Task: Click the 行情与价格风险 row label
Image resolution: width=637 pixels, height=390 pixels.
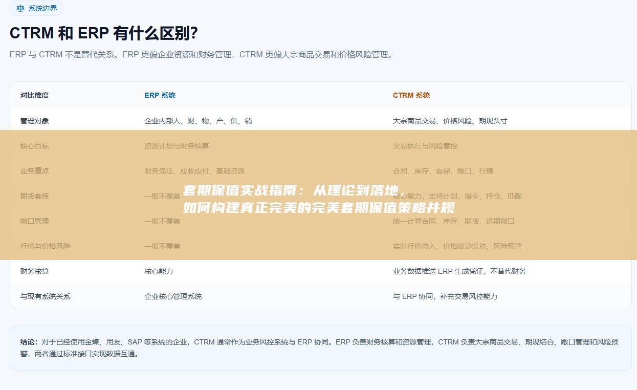Action: click(46, 246)
